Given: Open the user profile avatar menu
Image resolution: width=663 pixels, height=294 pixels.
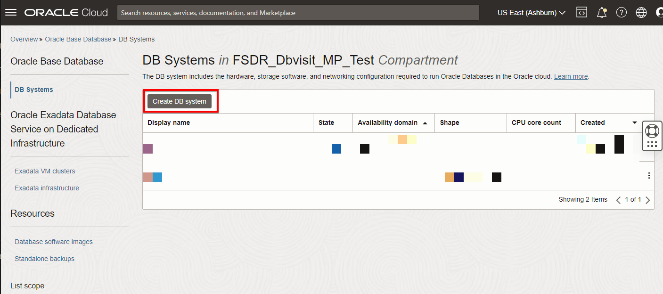Looking at the screenshot, I should pyautogui.click(x=659, y=13).
